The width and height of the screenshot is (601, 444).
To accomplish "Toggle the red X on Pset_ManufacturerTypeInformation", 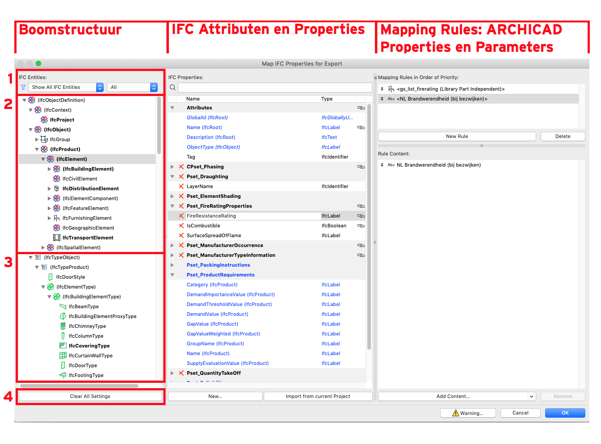I will (181, 255).
